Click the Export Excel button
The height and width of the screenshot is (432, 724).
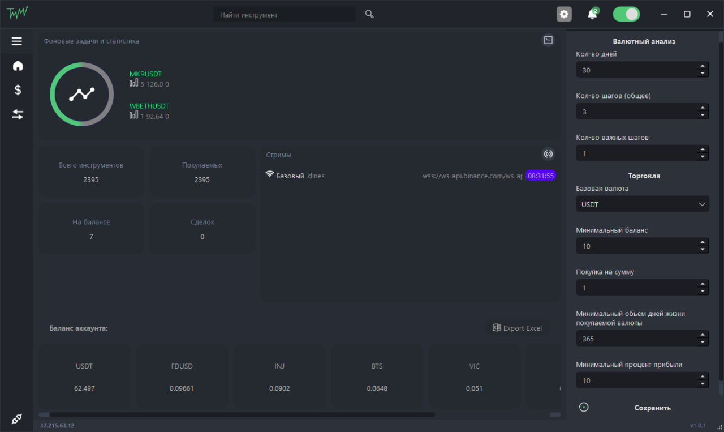pyautogui.click(x=518, y=328)
